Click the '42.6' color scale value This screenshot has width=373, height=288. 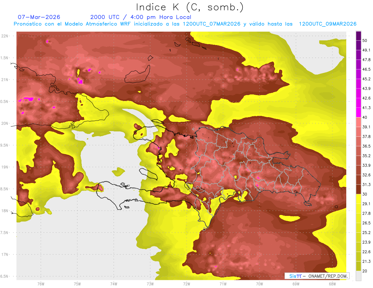tap(366, 98)
